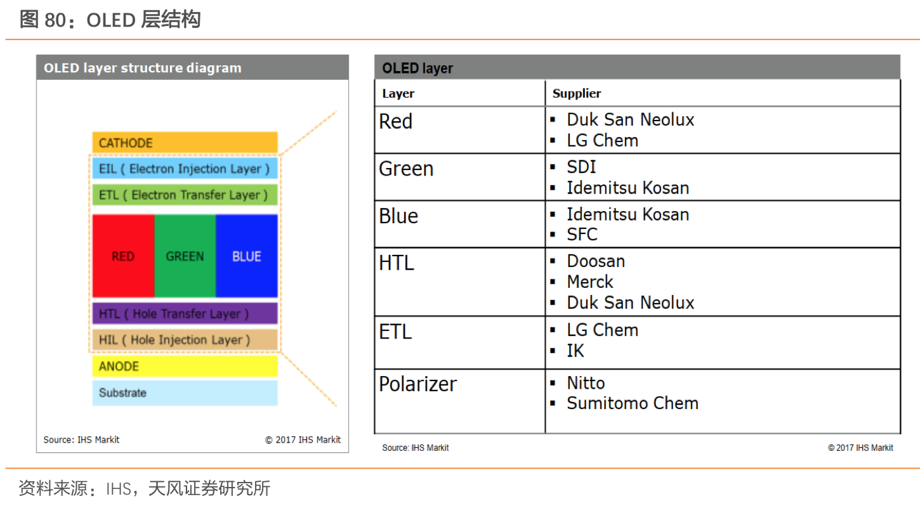Select "HIL ( Hole Injection Layer )" in the diagram

coord(185,340)
